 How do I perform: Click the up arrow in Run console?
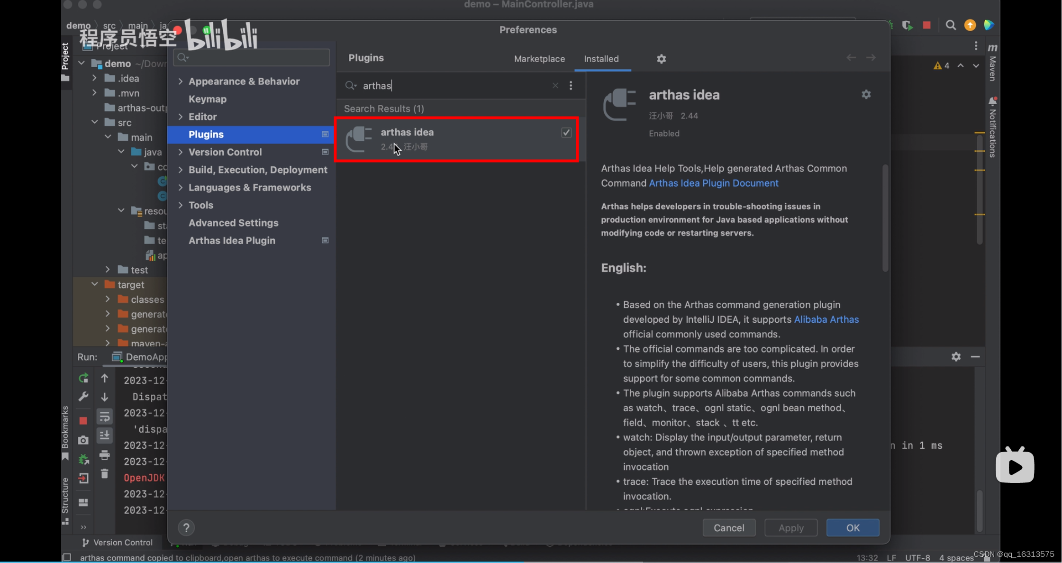point(105,378)
